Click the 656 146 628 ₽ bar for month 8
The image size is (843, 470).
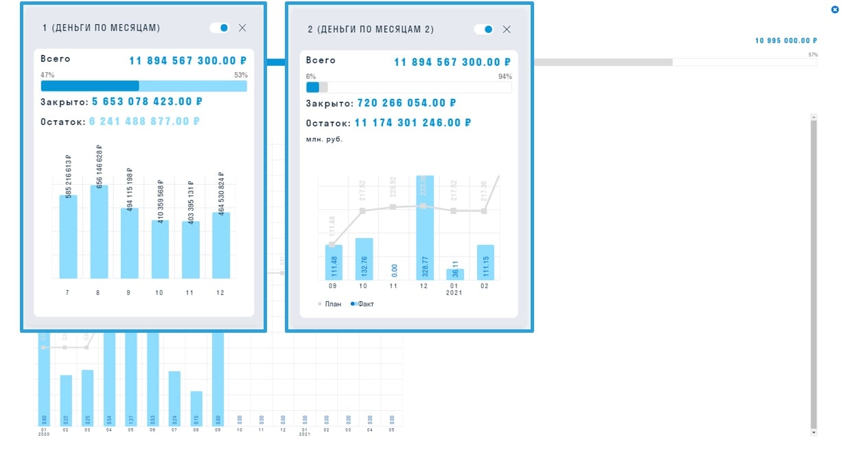99,232
